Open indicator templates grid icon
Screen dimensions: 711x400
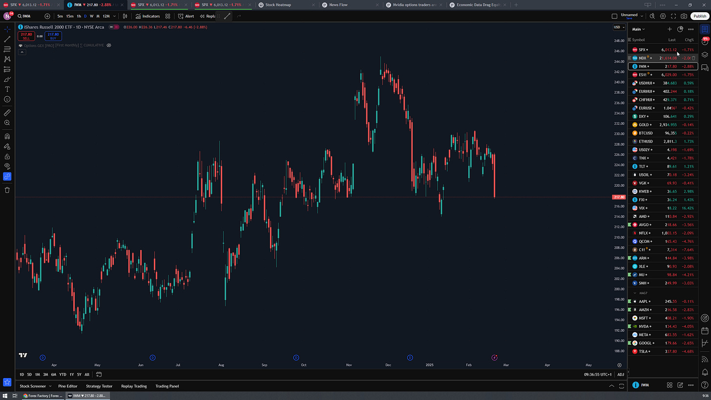pyautogui.click(x=167, y=16)
